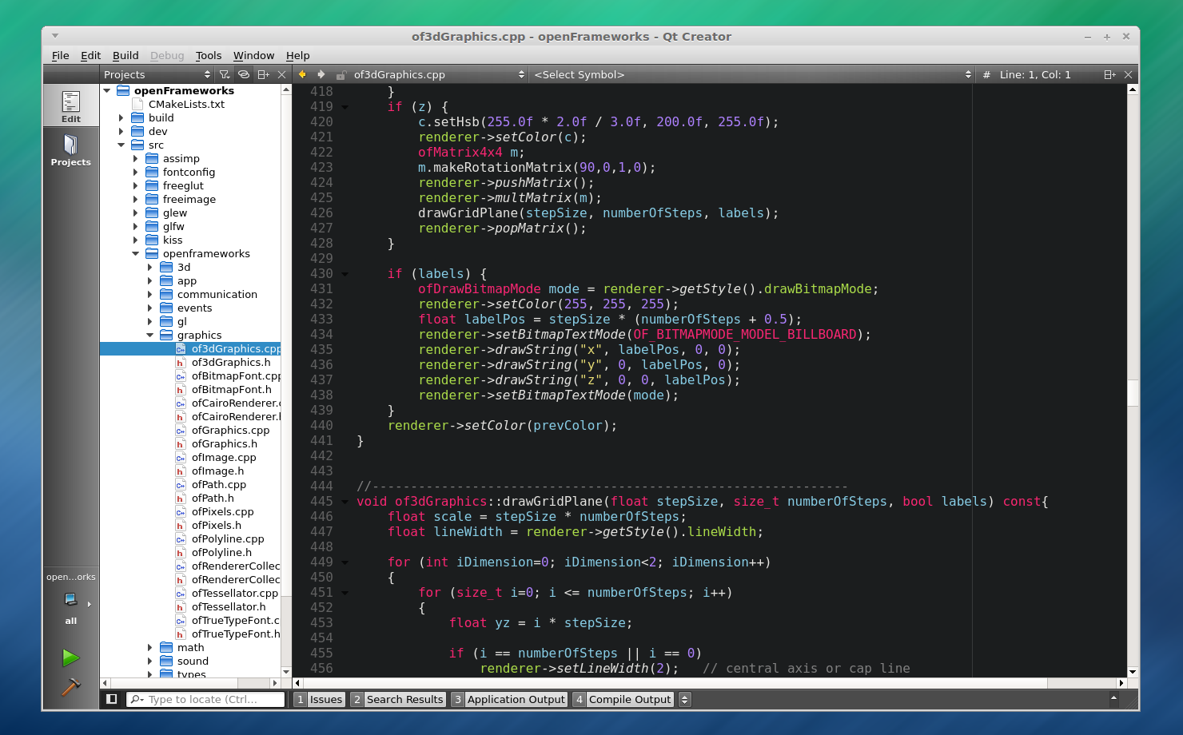Click the file lock icon
The image size is (1183, 735).
[x=341, y=75]
